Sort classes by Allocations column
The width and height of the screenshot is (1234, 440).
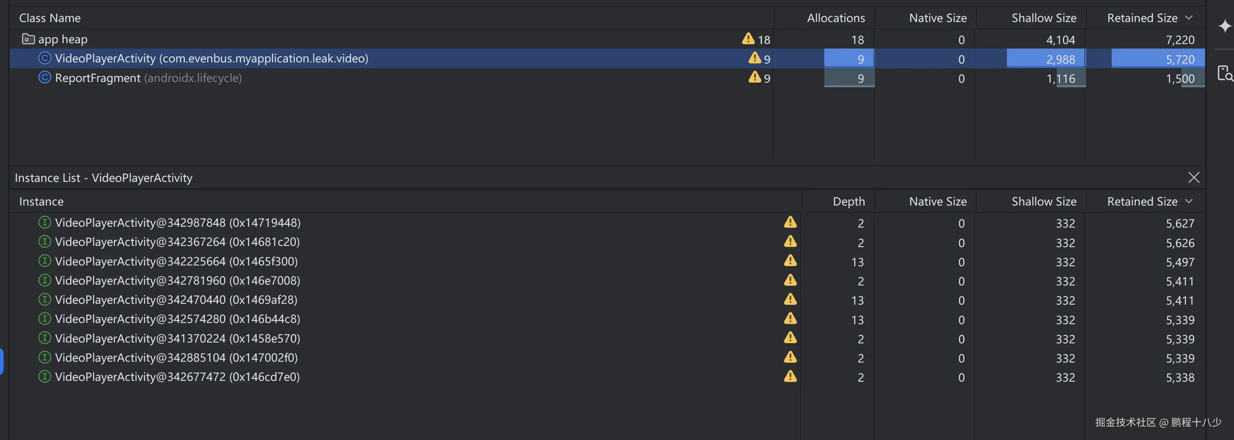835,18
